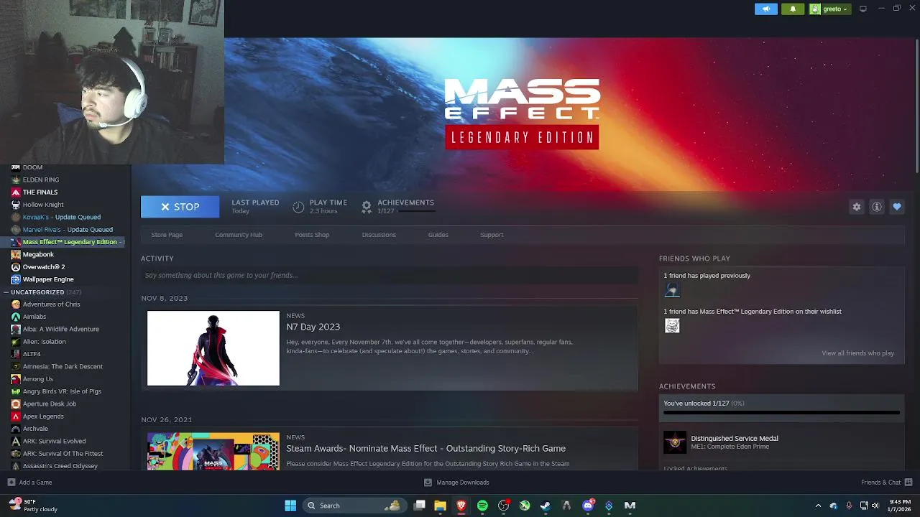Open the N7 Day 2023 news thumbnail

pos(213,348)
